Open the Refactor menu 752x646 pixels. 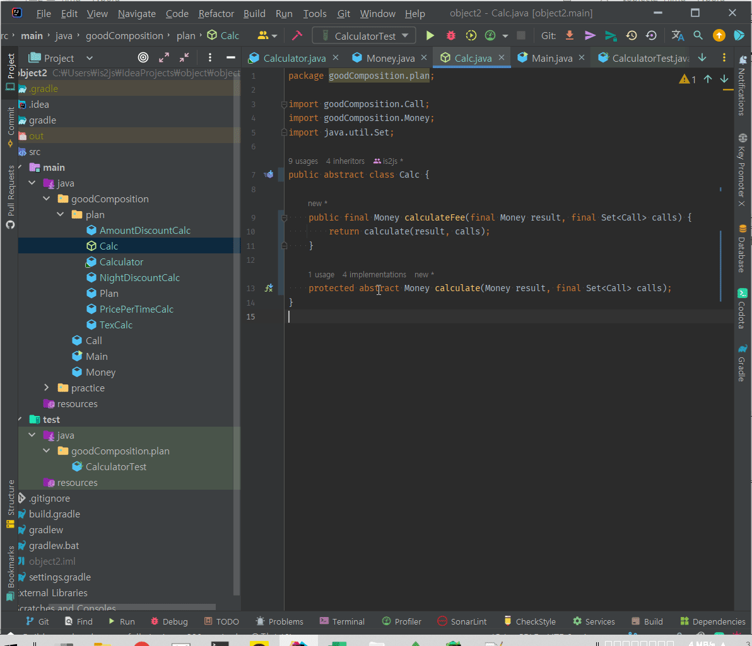216,13
